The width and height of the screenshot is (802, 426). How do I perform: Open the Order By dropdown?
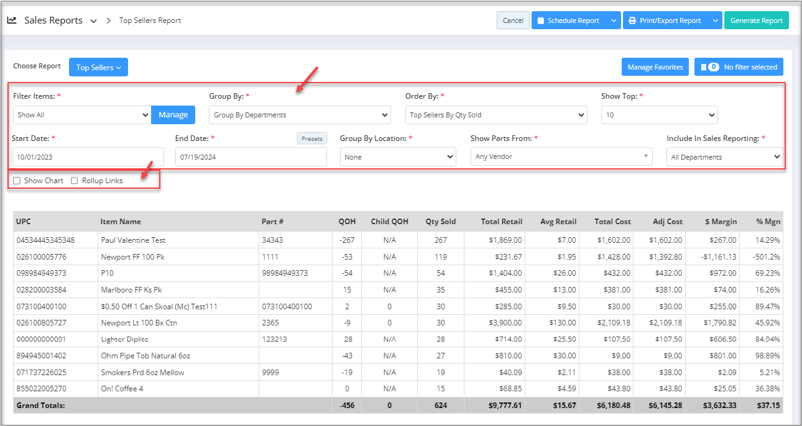(x=496, y=115)
